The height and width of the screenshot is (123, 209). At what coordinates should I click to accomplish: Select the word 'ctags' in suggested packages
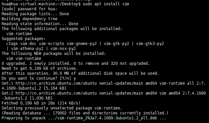point(12,44)
